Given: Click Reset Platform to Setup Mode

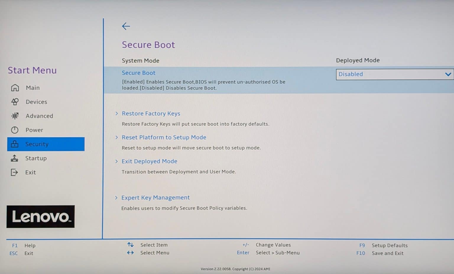Looking at the screenshot, I should (164, 137).
